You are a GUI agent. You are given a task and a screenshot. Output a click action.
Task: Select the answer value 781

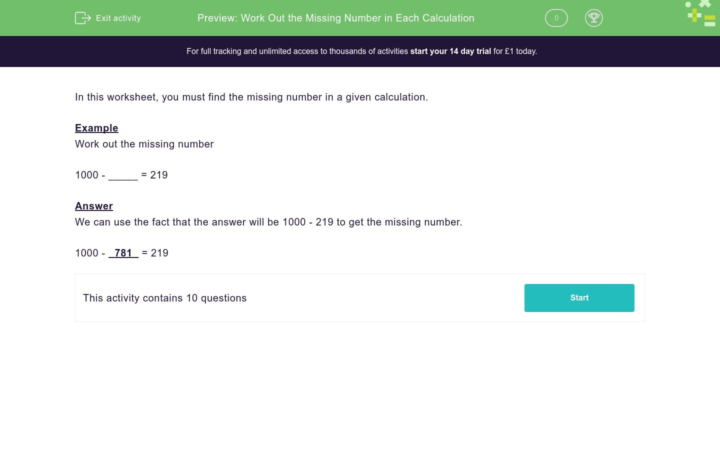(123, 253)
